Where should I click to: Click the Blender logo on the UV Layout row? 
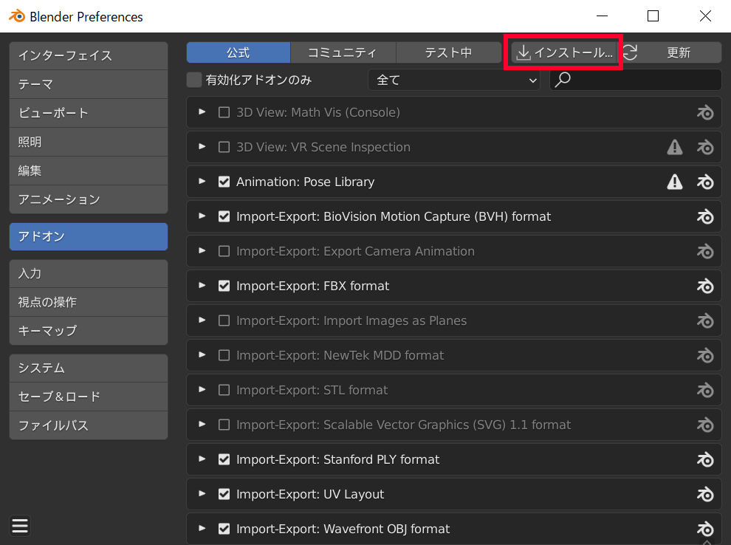(705, 494)
